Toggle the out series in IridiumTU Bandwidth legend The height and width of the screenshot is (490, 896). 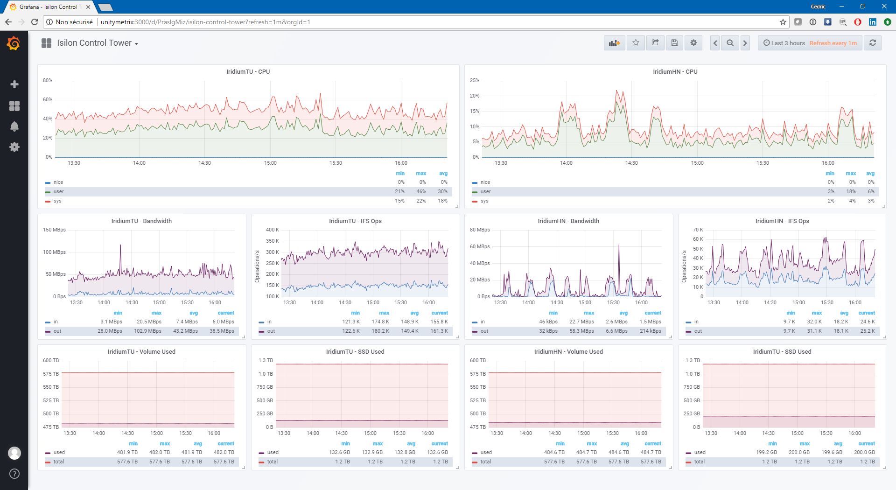coord(57,331)
